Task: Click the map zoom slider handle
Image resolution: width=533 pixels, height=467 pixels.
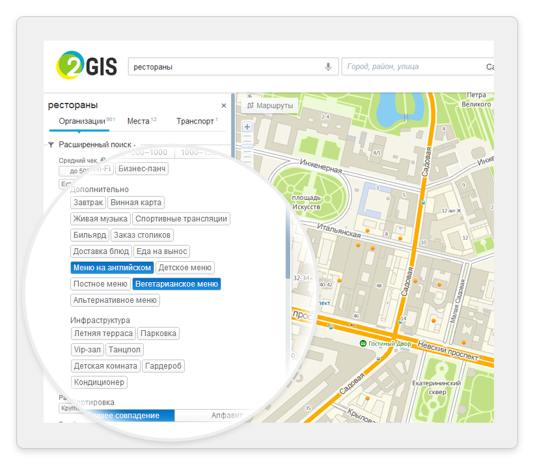Action: coord(247,147)
